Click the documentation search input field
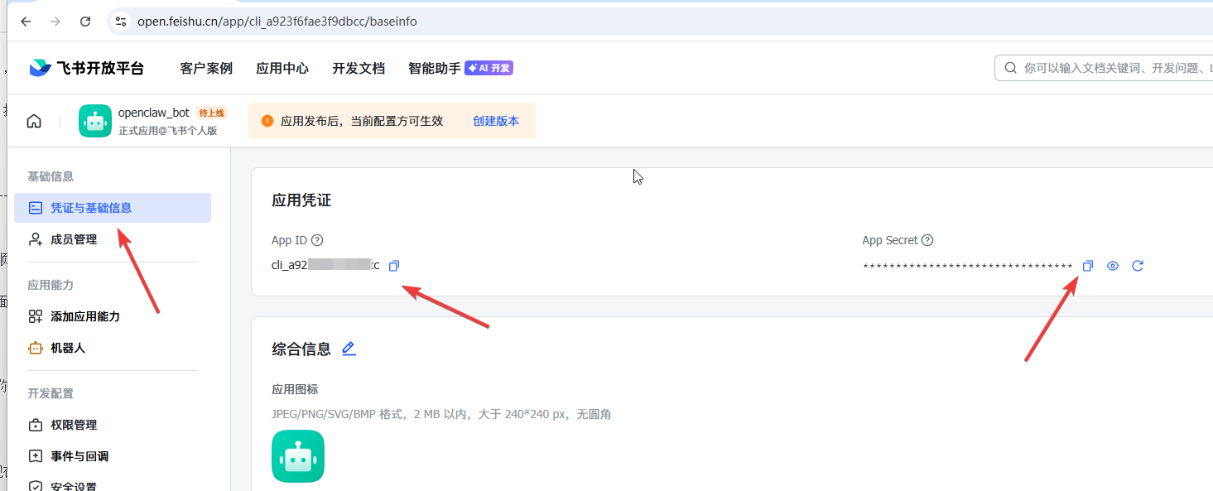1213x491 pixels. tap(1110, 68)
